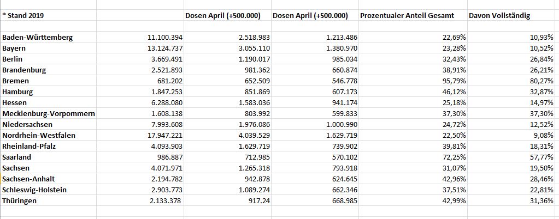Click the 'Prozentualer Anteil Gesamt' column header

coord(407,16)
